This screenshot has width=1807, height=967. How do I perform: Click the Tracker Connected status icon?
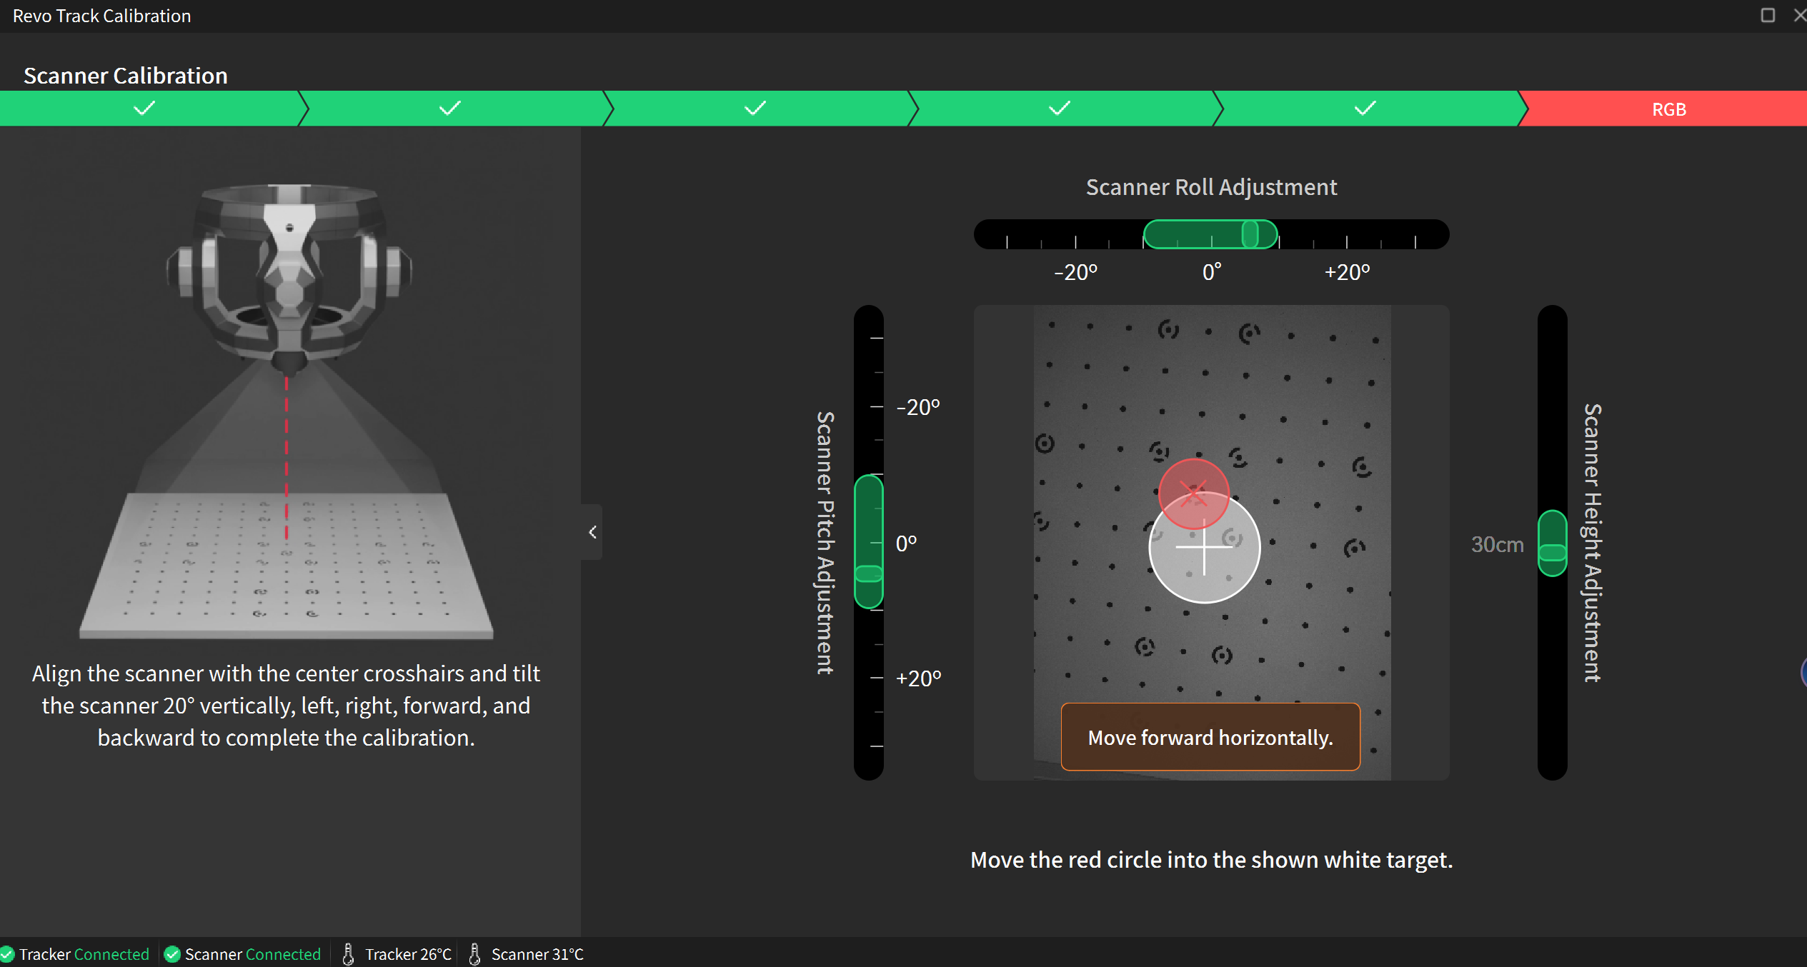click(8, 954)
